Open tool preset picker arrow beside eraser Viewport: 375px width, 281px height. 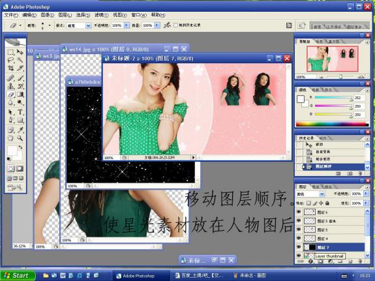[x=20, y=25]
